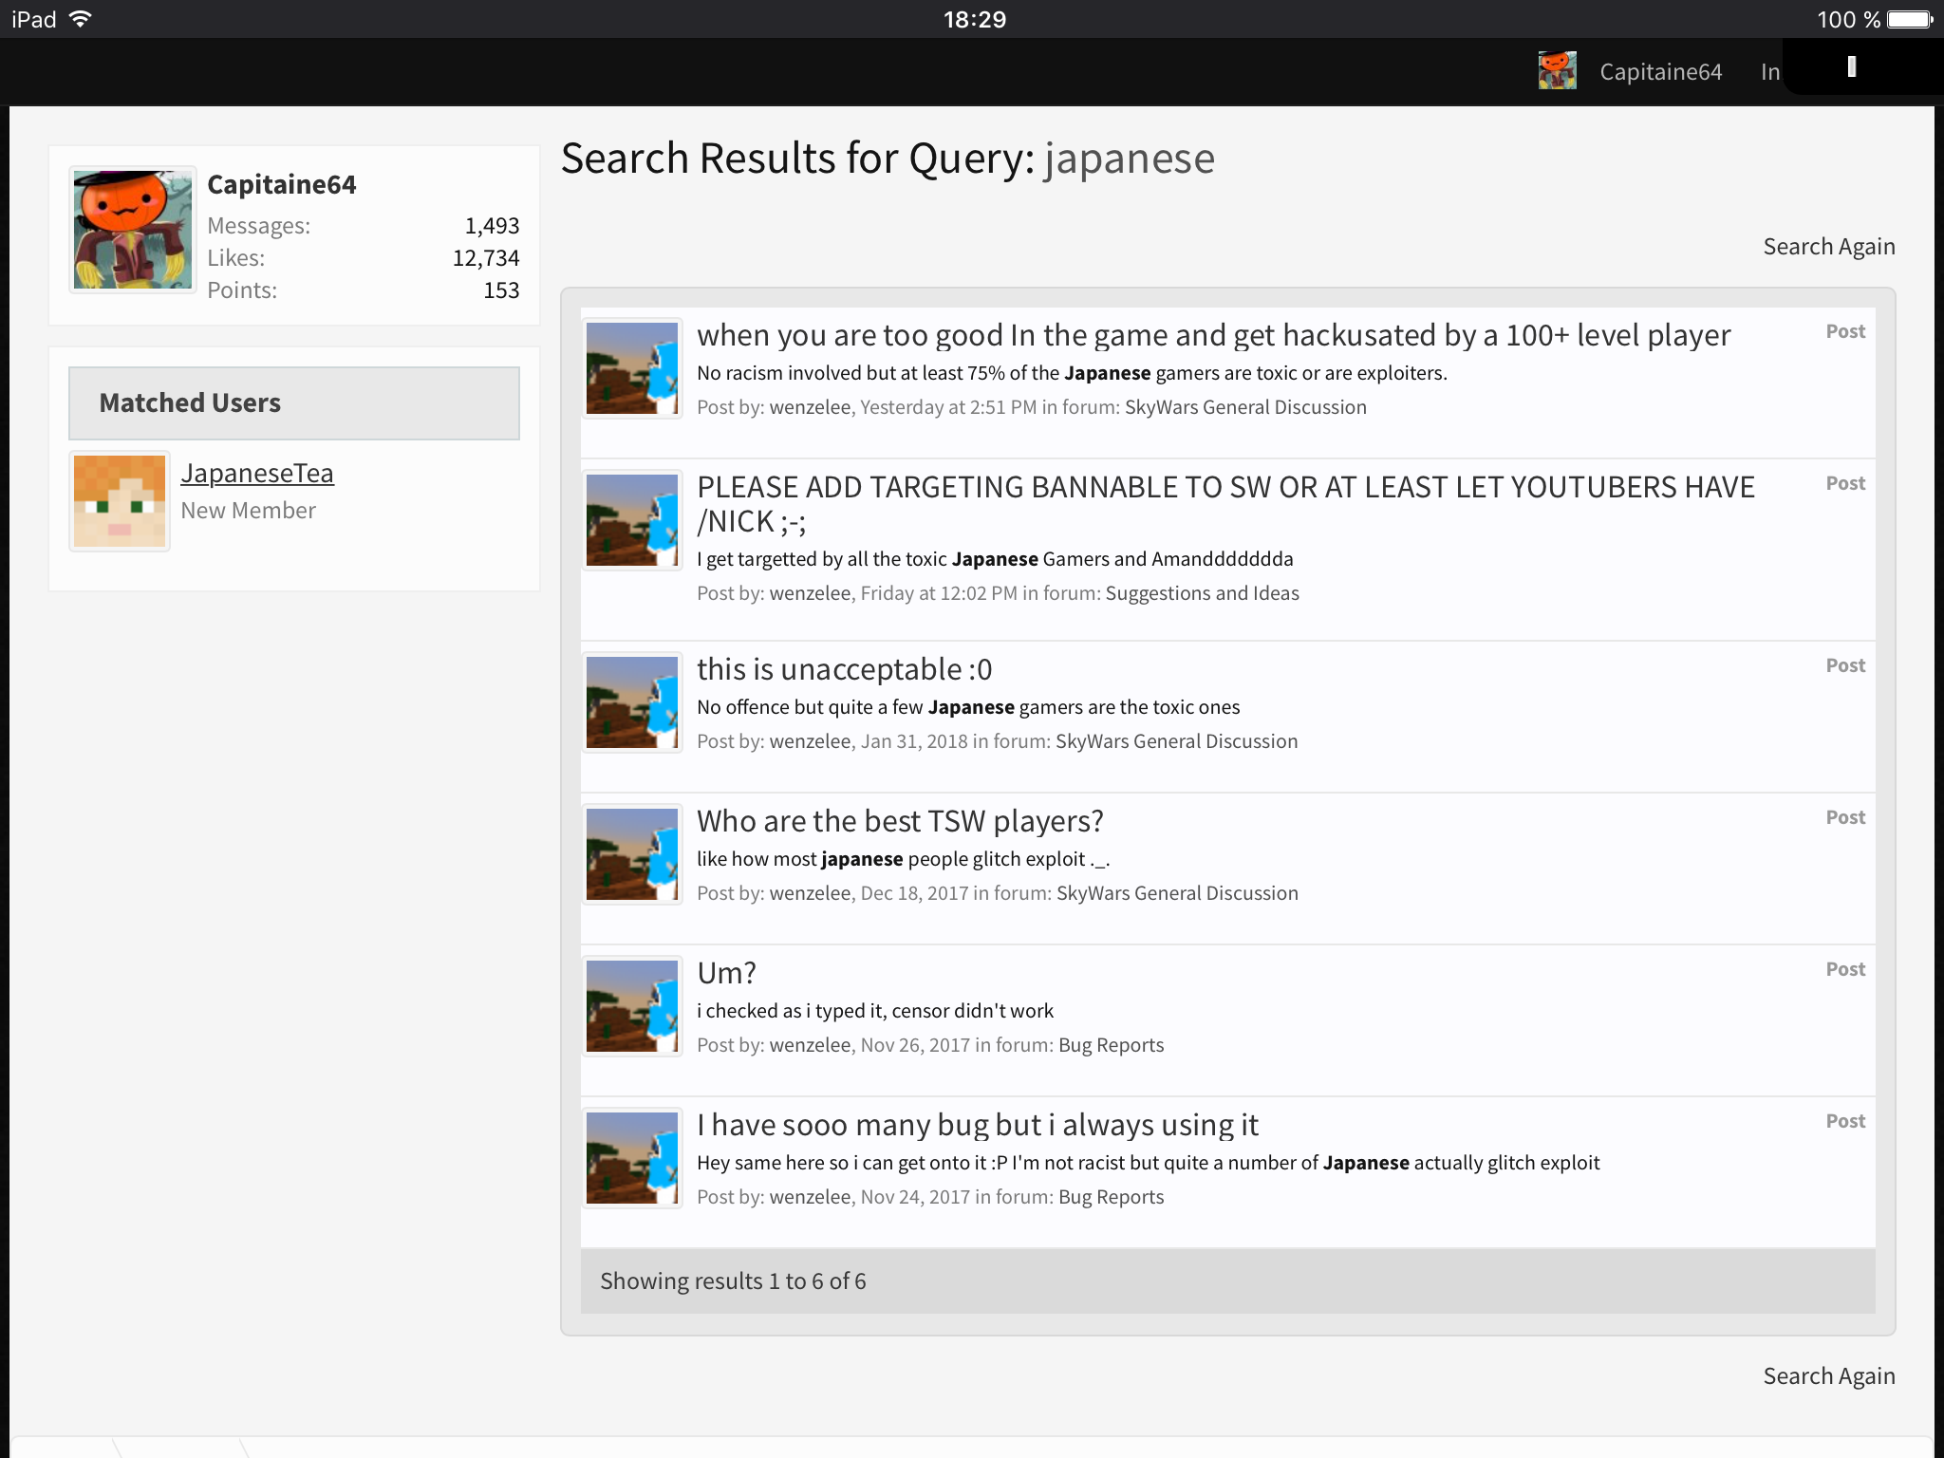
Task: Open the JapaneseTea matched user link
Action: 257,473
